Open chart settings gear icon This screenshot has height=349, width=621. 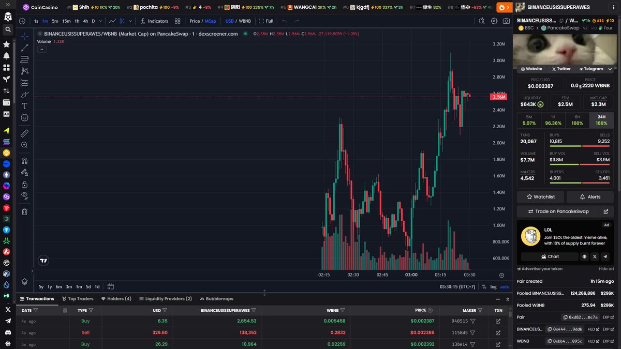tap(494, 21)
